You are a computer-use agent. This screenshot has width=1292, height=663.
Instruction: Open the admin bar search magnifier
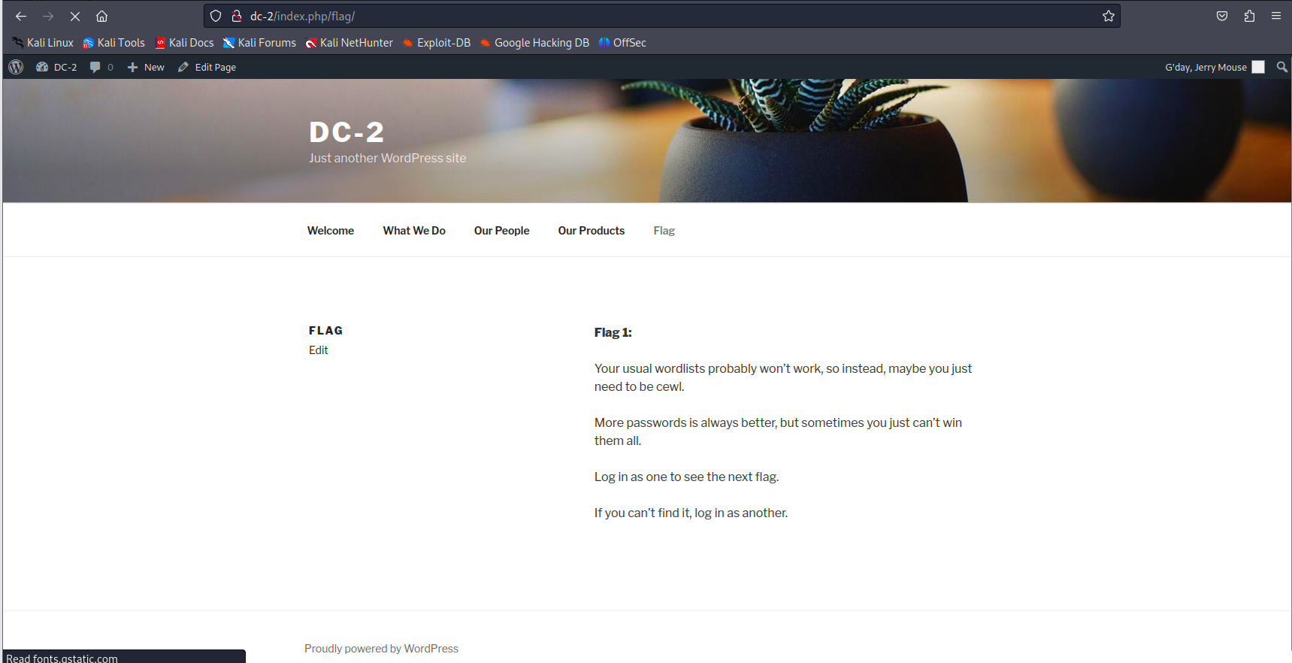1282,67
